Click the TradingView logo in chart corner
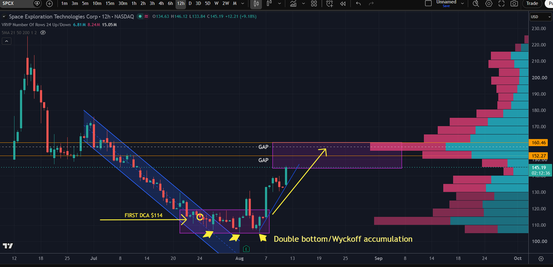 7,246
